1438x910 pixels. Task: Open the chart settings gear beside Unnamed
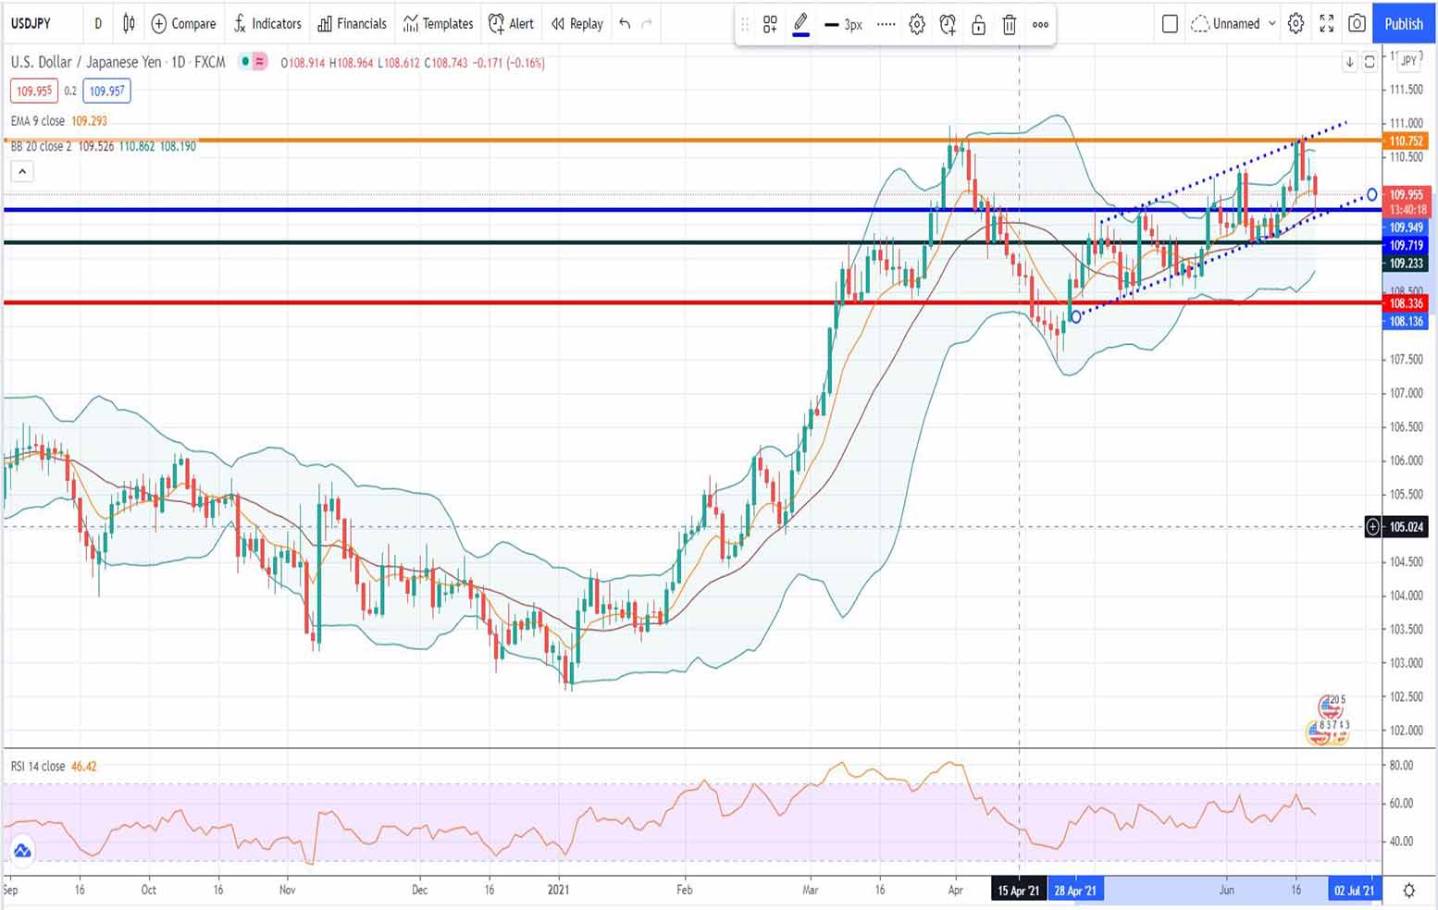pyautogui.click(x=1295, y=24)
